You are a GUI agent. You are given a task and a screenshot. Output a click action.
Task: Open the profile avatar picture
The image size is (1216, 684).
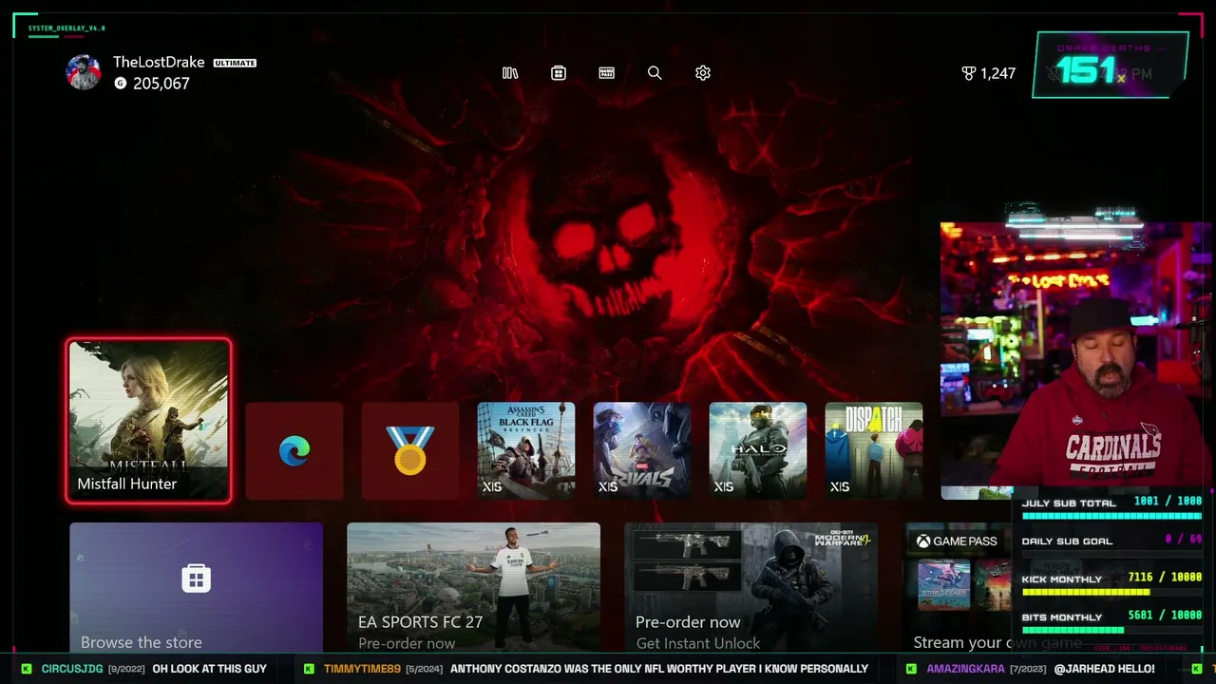point(84,72)
